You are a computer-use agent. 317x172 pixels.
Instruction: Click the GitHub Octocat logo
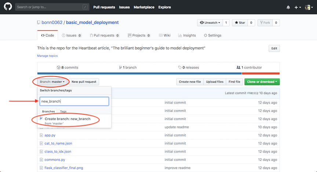pos(8,7)
